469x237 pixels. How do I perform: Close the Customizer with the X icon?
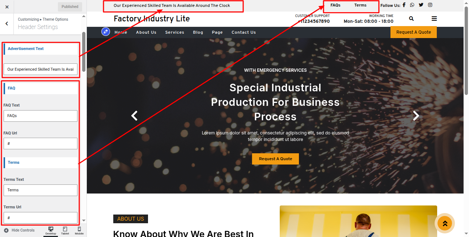(7, 7)
